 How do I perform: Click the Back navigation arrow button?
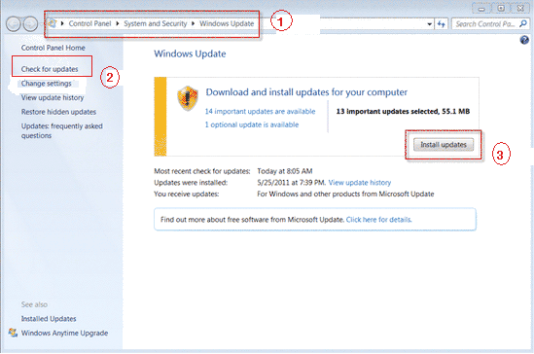coord(14,23)
